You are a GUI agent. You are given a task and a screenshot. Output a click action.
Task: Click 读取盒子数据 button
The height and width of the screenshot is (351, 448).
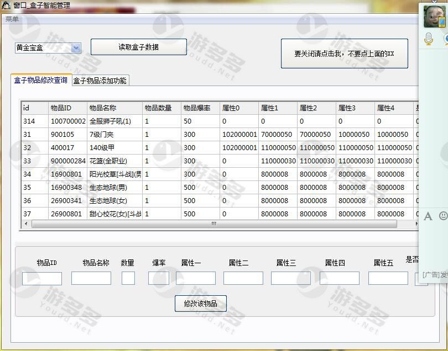(138, 47)
